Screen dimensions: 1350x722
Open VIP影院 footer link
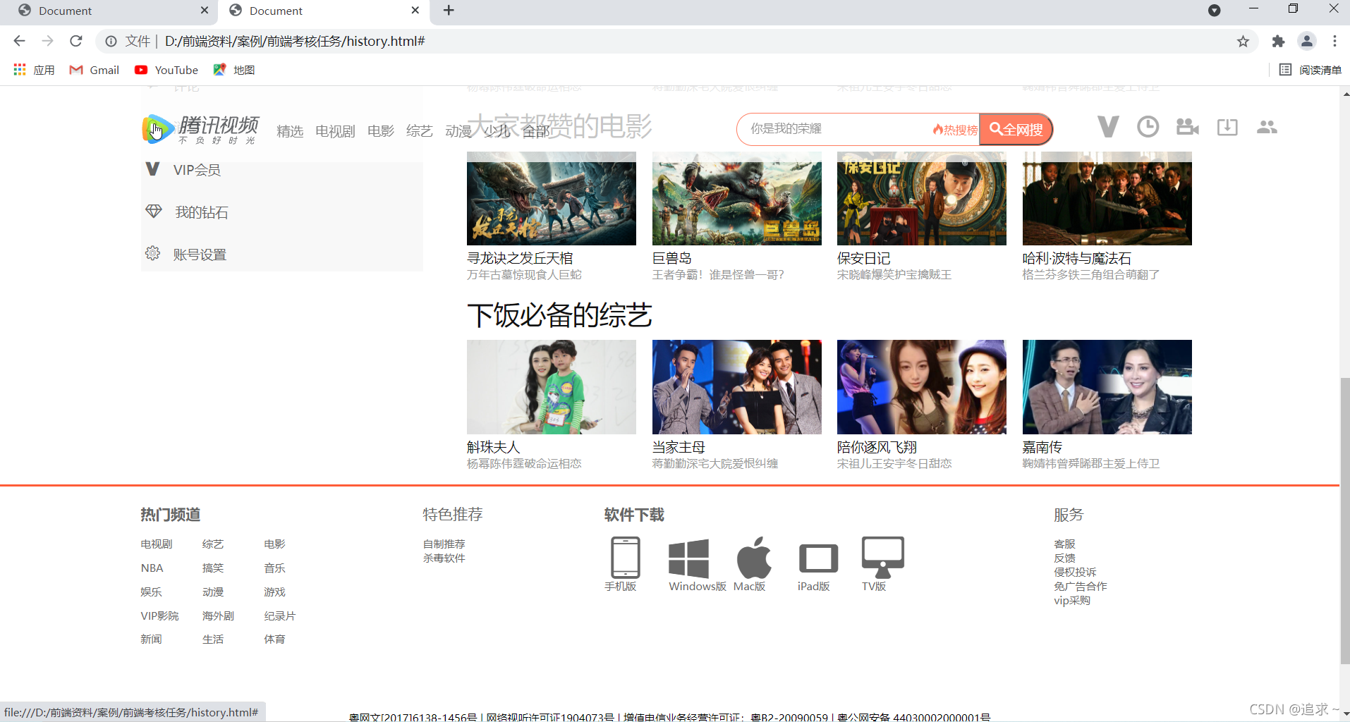coord(159,616)
